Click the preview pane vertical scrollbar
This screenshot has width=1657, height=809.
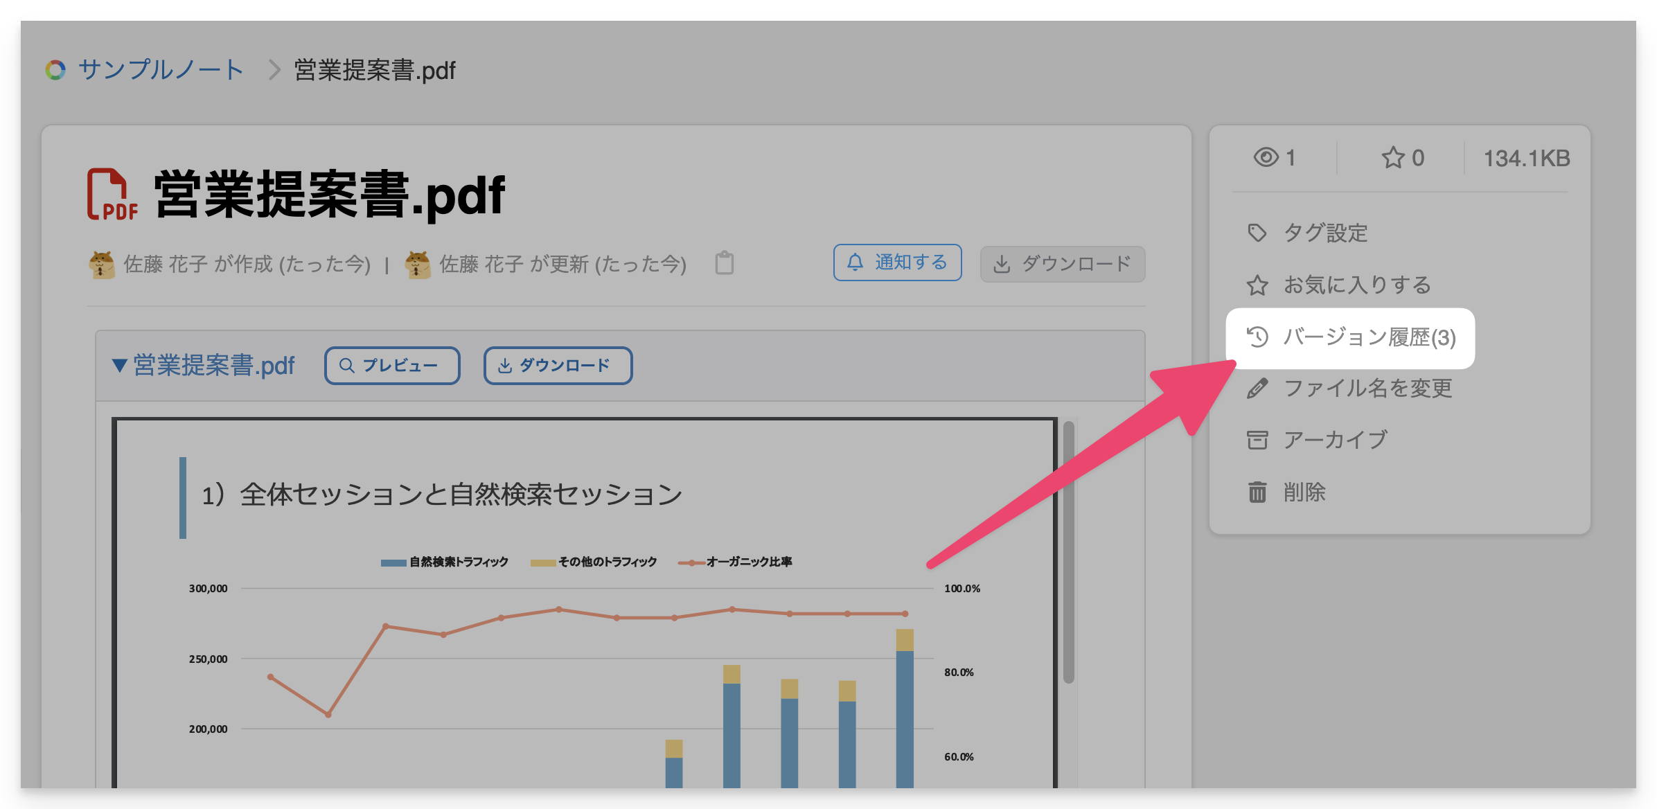tap(1069, 552)
